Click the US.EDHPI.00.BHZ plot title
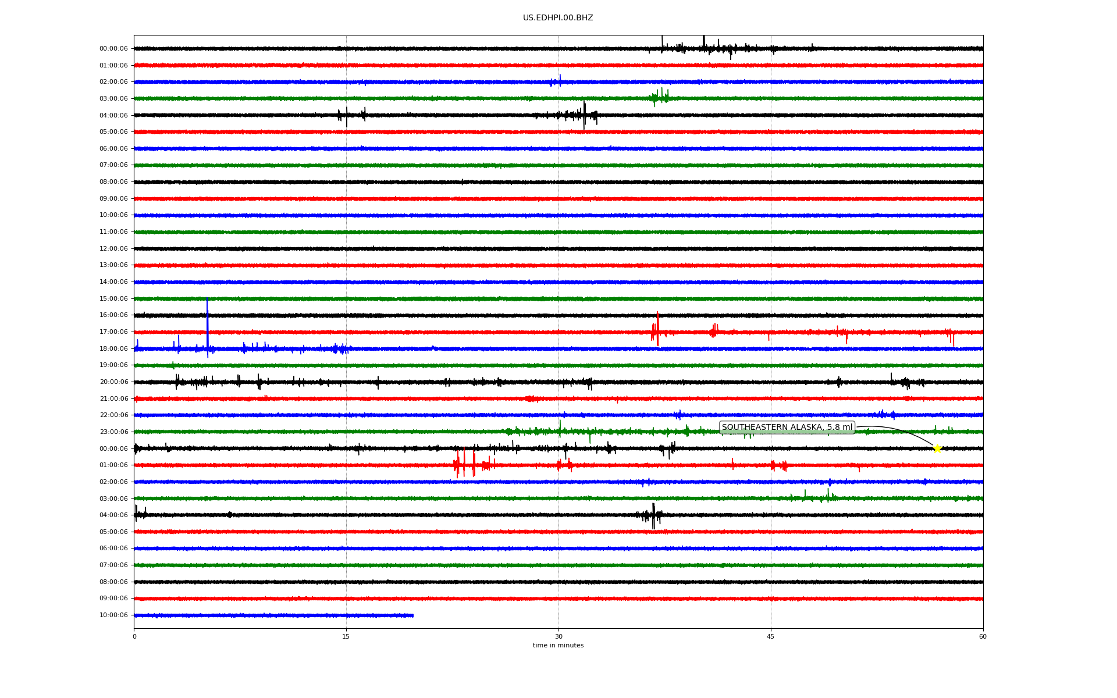The width and height of the screenshot is (1117, 698). click(x=558, y=18)
